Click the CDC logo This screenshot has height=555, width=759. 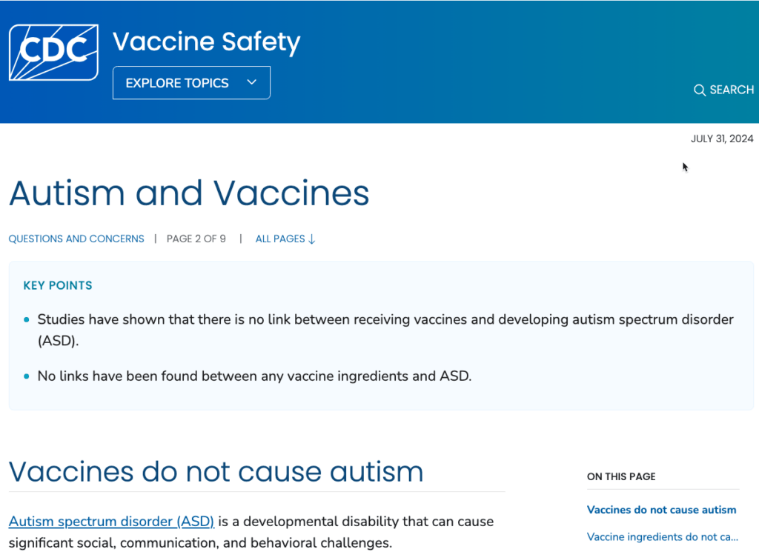(53, 52)
